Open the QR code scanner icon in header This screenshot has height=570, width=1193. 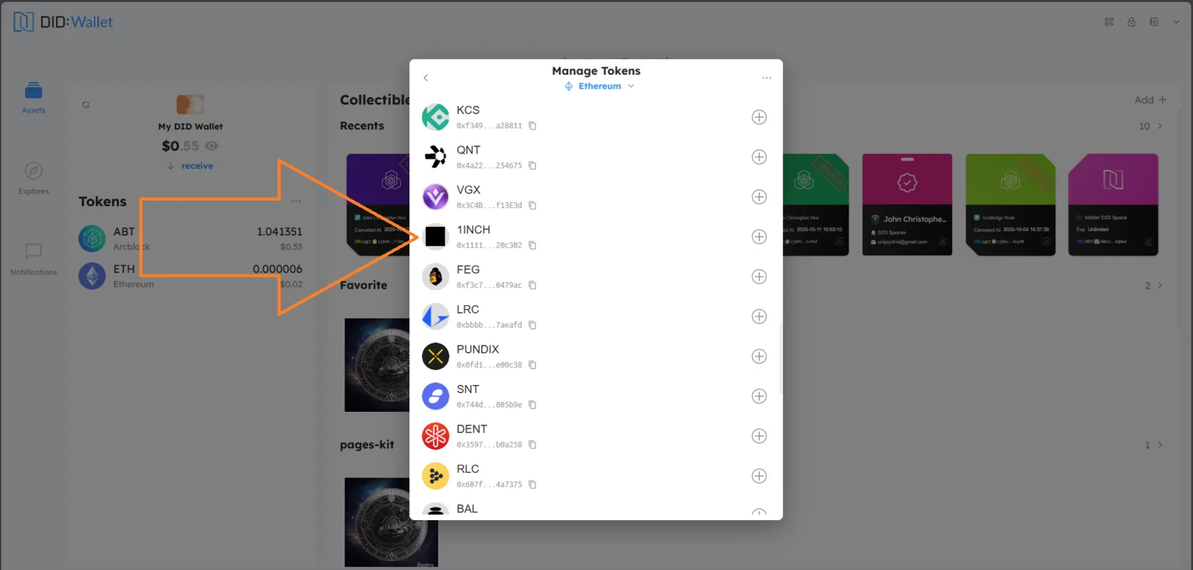point(1109,22)
